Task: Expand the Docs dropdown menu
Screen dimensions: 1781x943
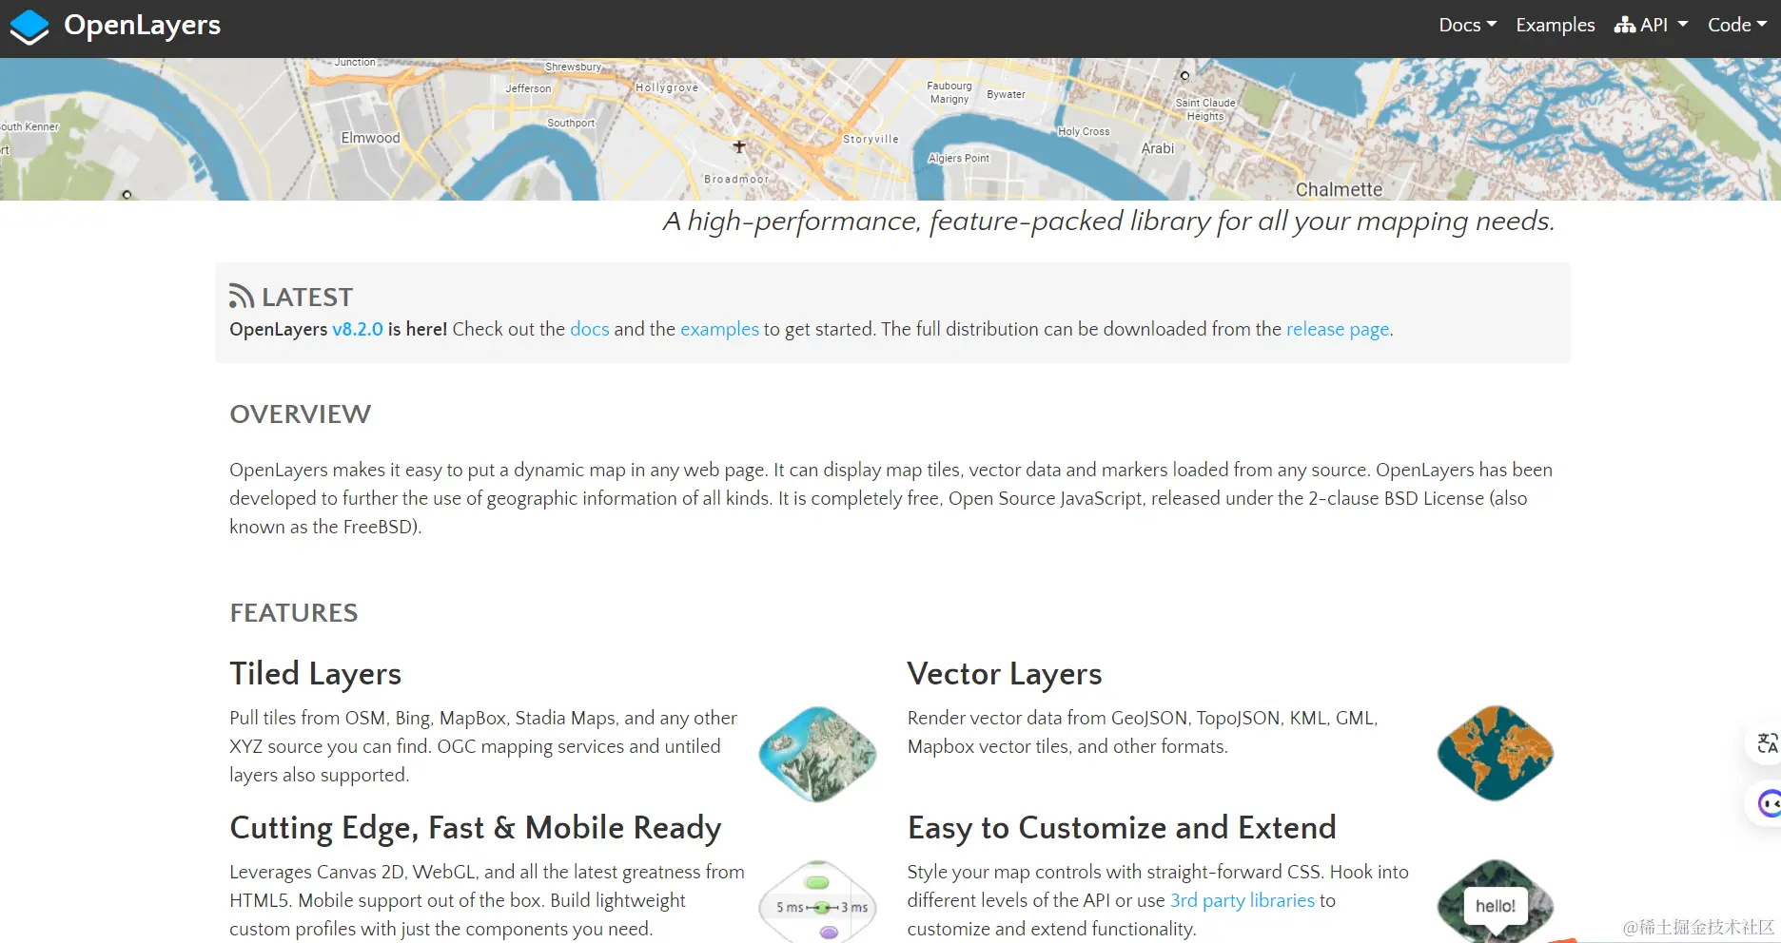Action: coord(1467,26)
